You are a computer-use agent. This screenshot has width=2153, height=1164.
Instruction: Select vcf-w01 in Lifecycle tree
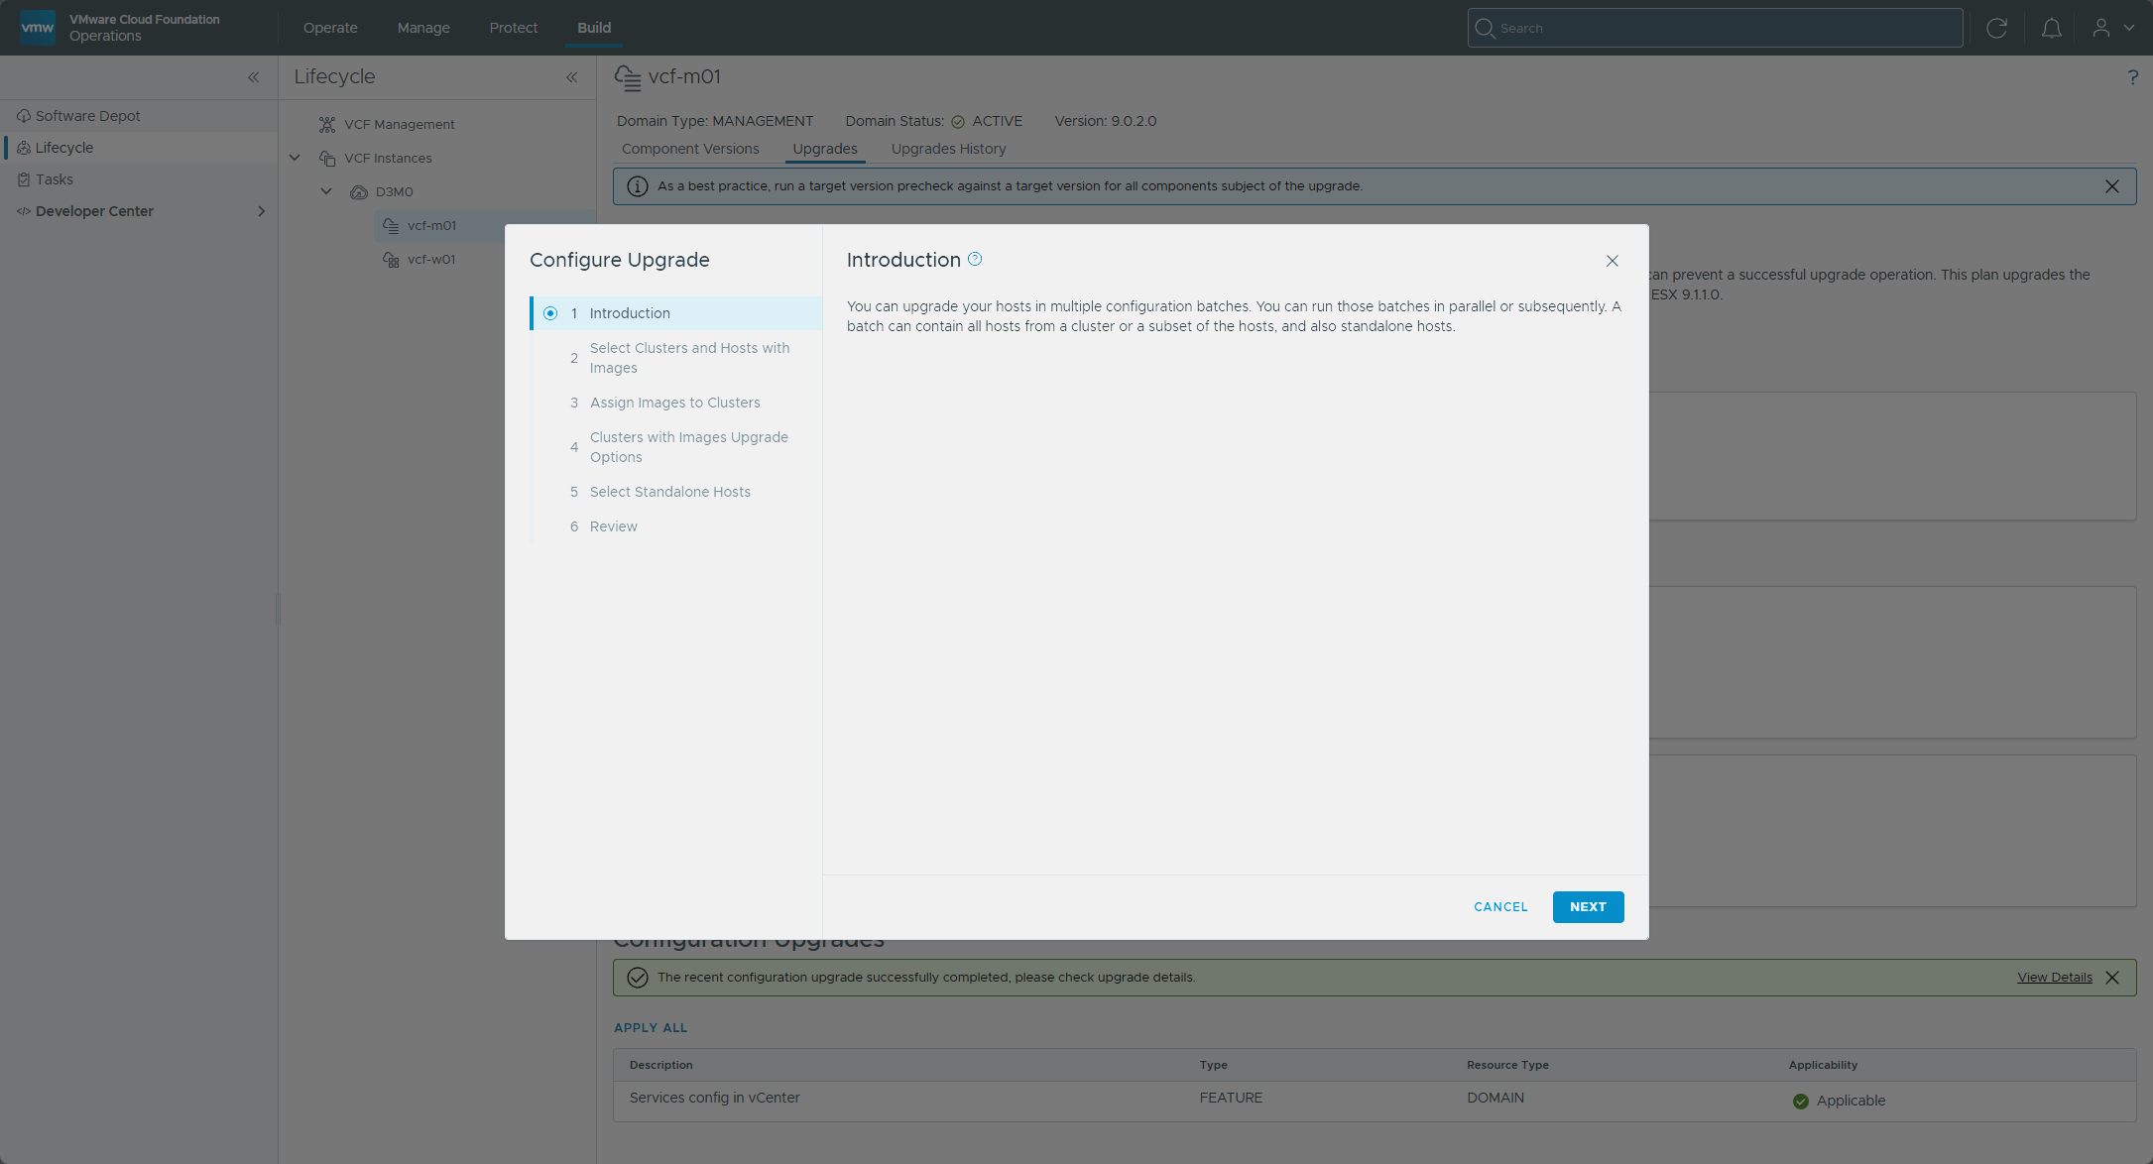(431, 259)
